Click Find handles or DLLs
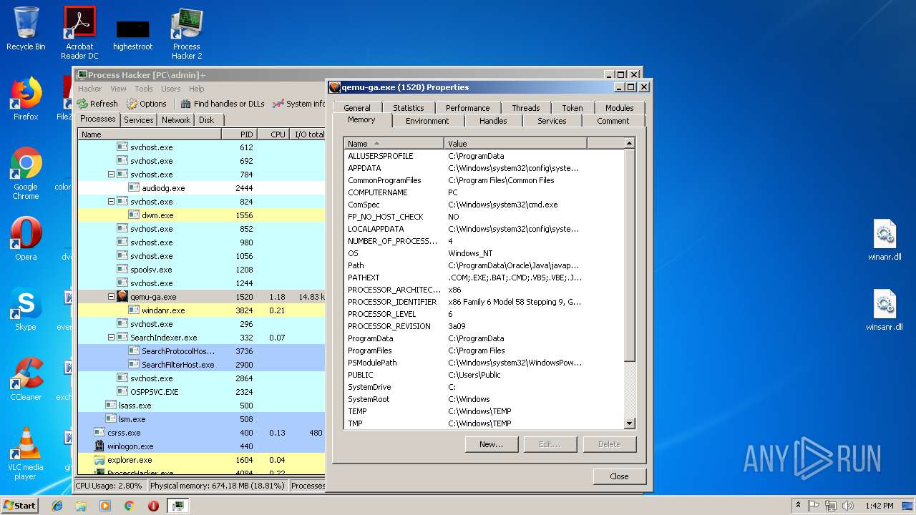 223,104
